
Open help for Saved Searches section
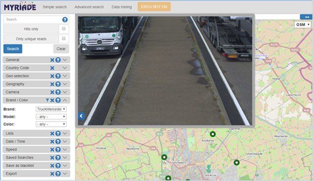pyautogui.click(x=58, y=158)
